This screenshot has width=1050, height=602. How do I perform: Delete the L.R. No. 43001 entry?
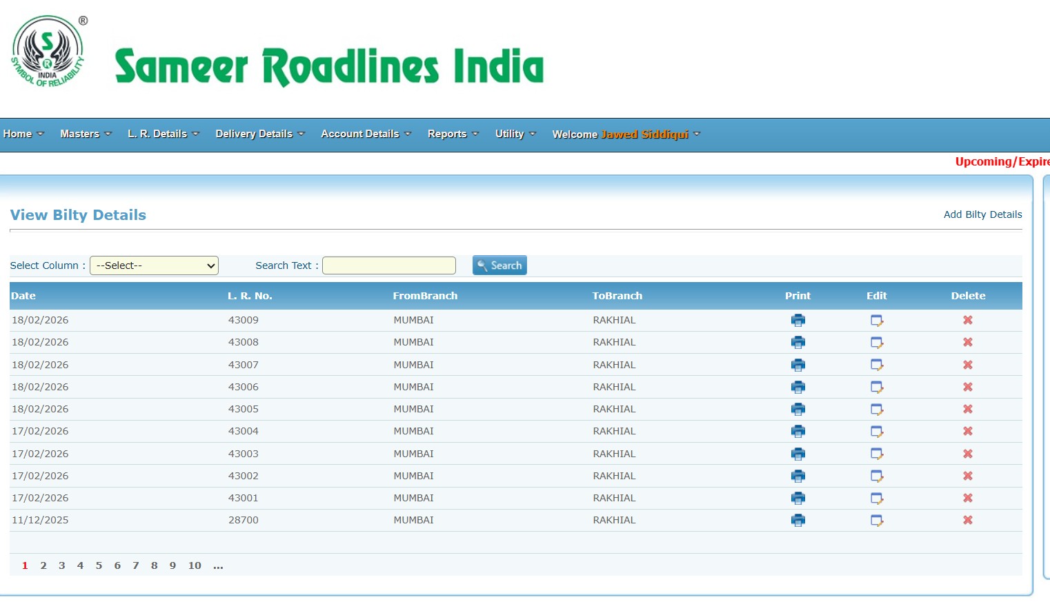(967, 498)
